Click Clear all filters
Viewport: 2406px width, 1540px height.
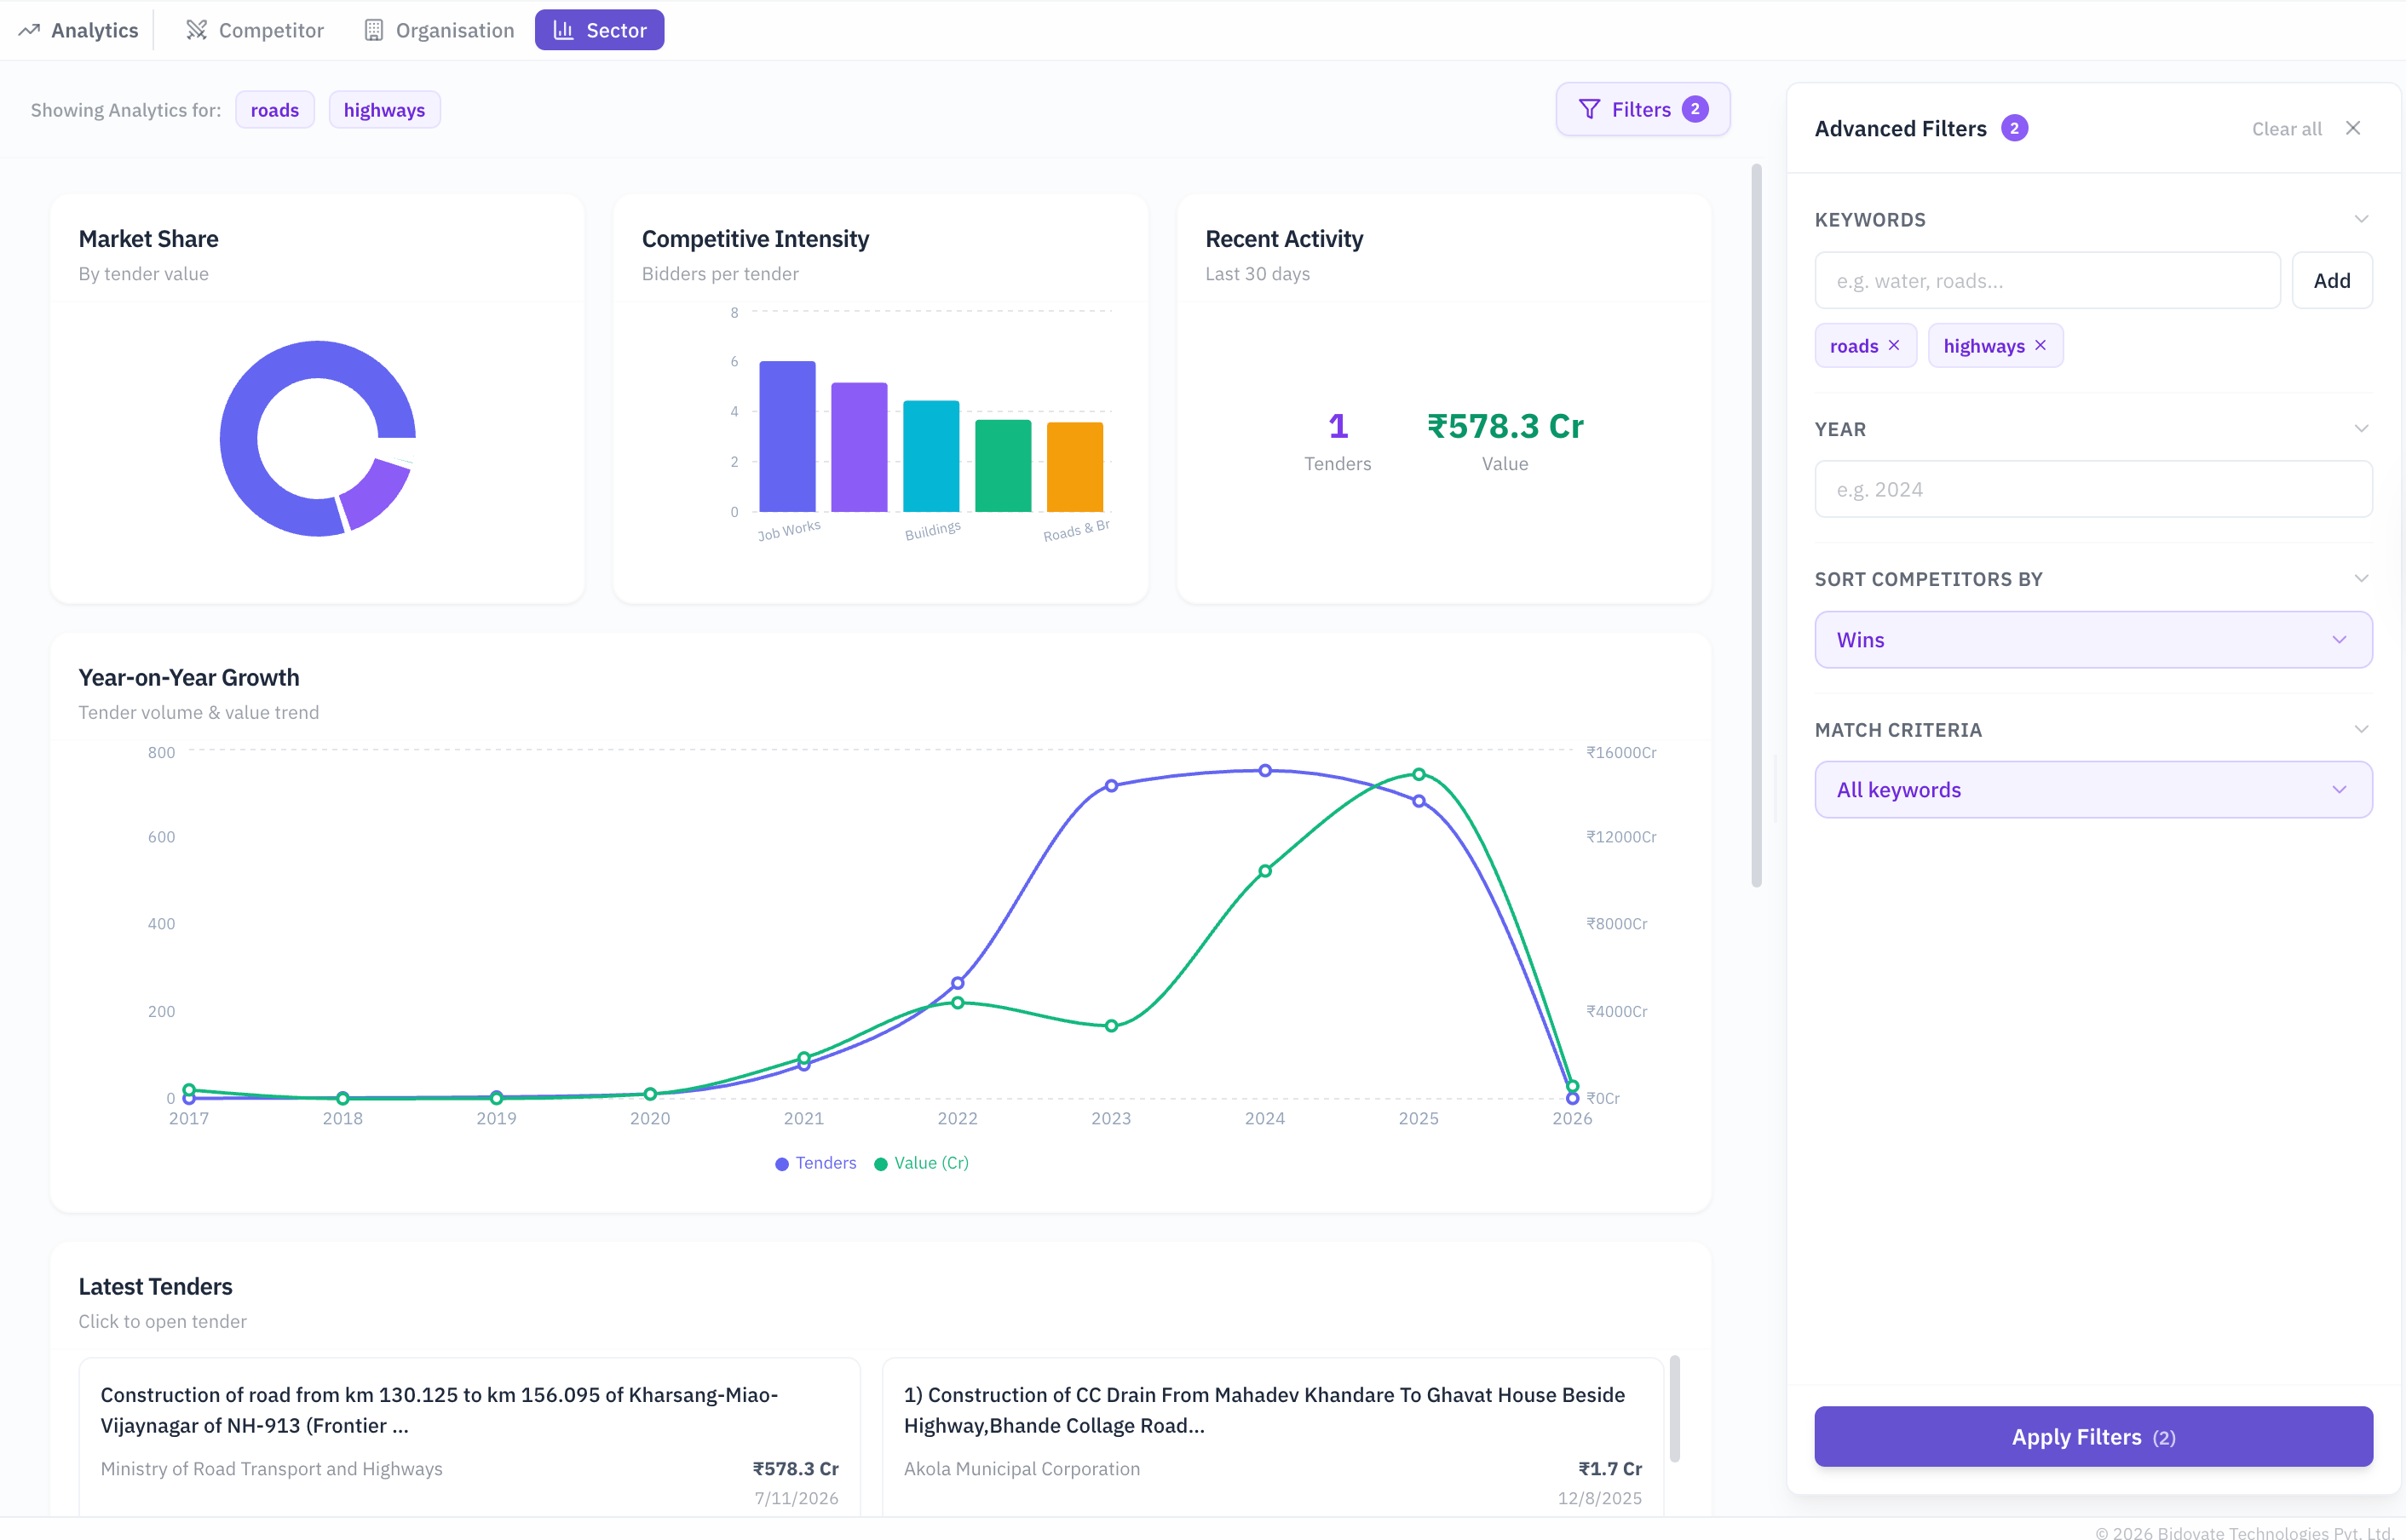[2286, 129]
